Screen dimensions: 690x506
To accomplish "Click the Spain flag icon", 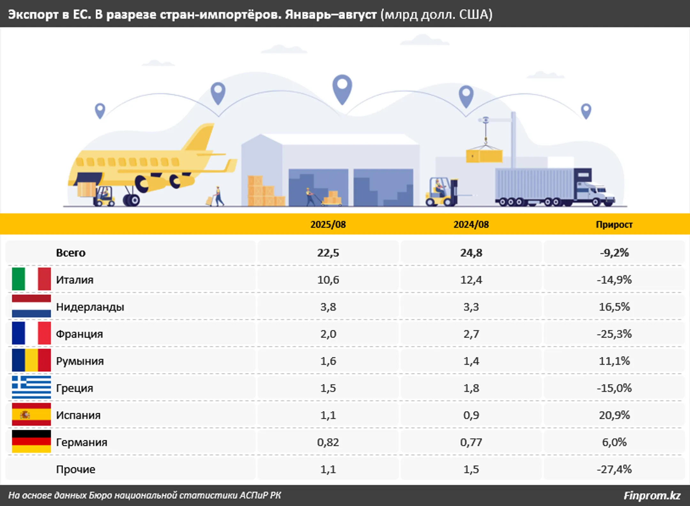I will (x=31, y=415).
